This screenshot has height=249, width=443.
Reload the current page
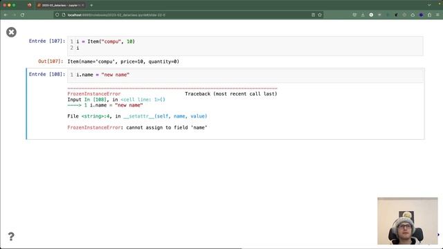tap(23, 15)
